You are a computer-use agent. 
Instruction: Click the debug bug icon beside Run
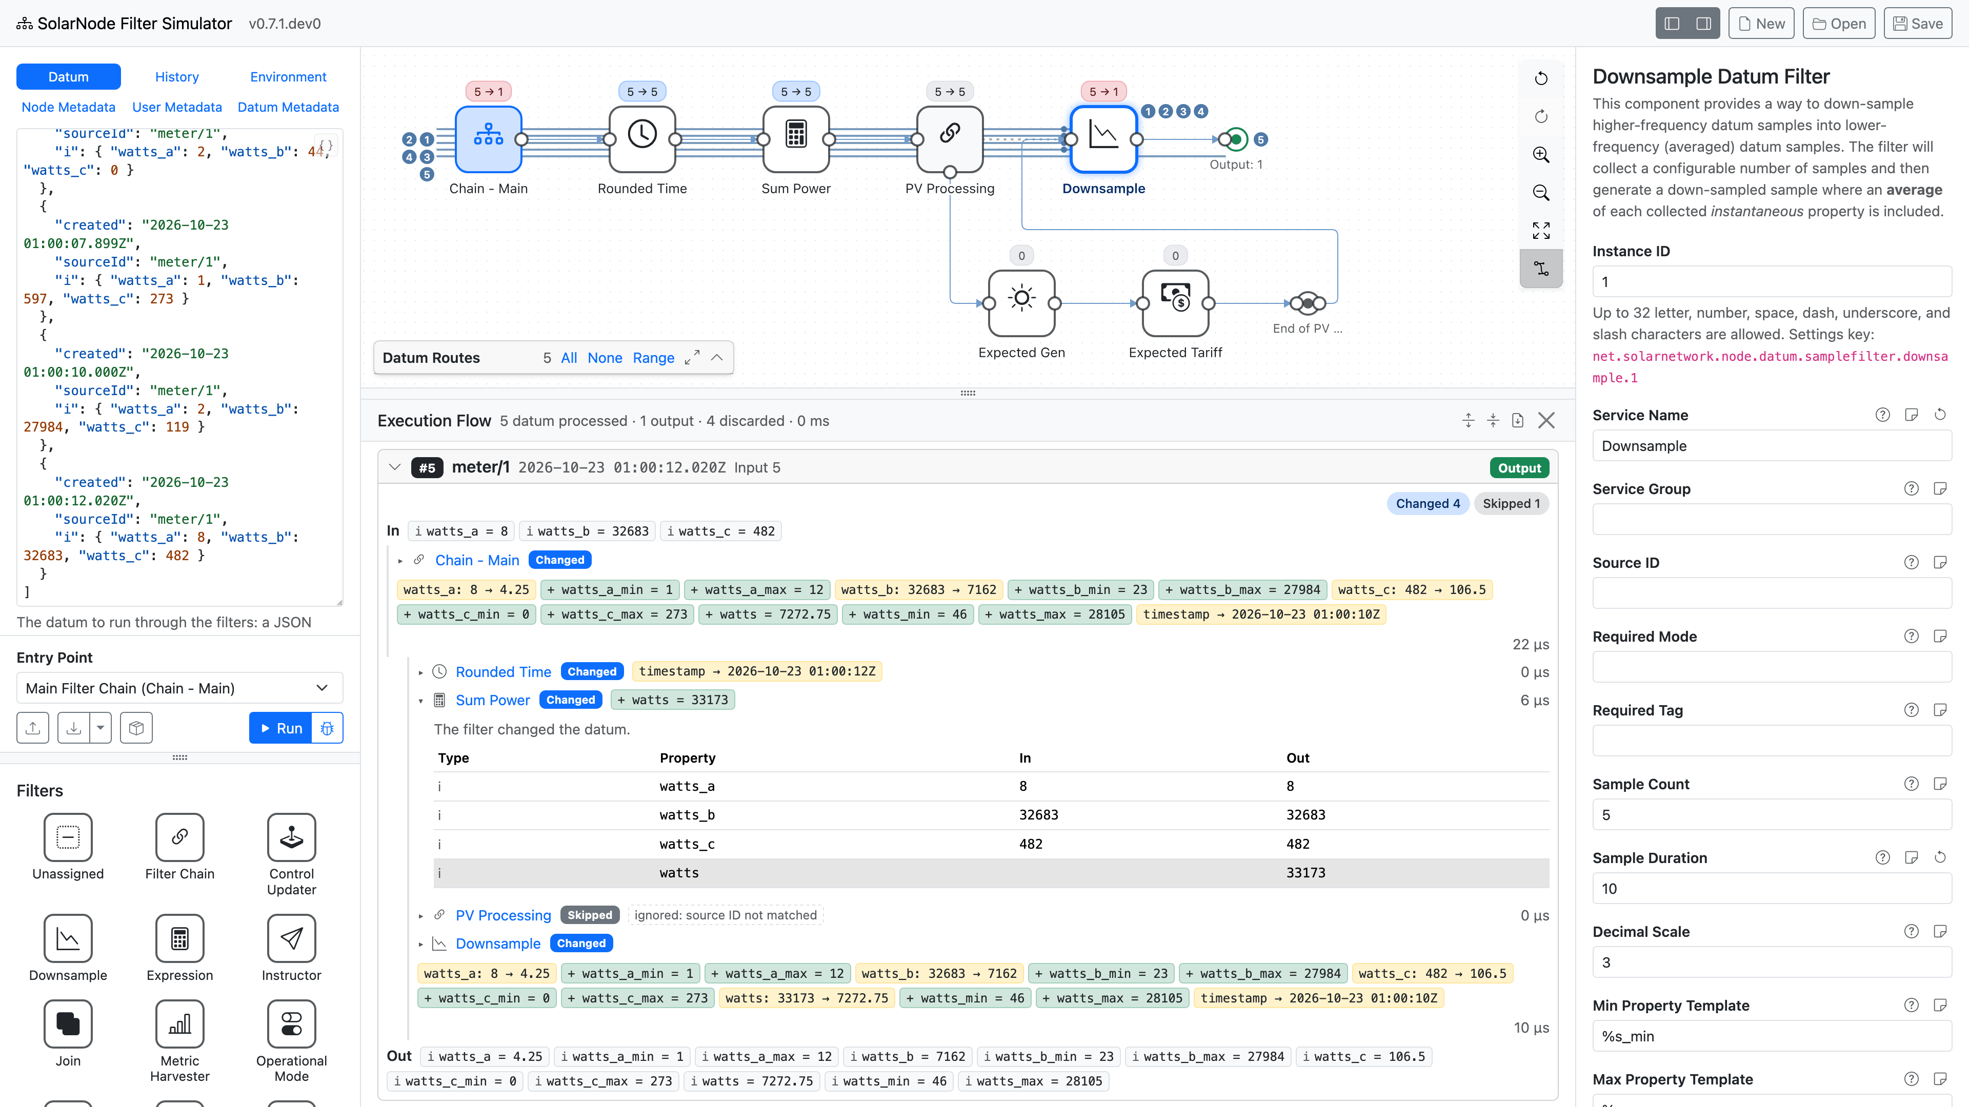tap(327, 728)
